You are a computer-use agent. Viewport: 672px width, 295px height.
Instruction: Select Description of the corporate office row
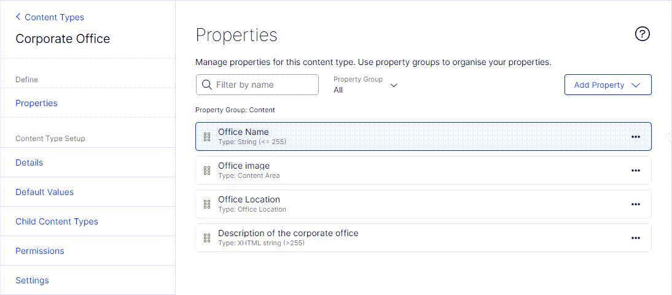point(423,238)
